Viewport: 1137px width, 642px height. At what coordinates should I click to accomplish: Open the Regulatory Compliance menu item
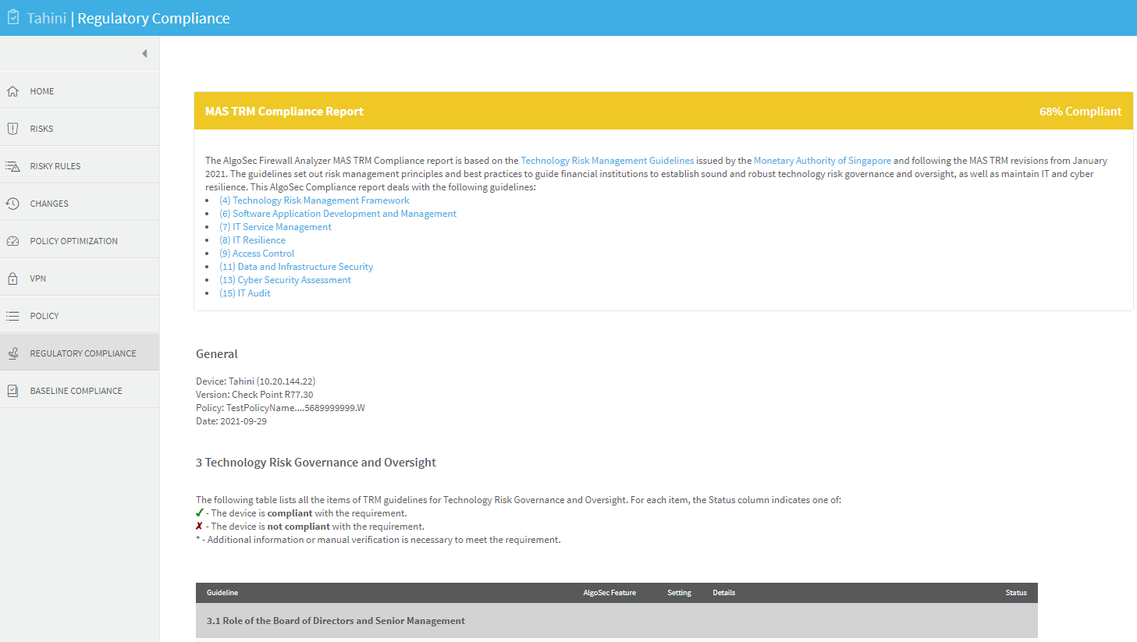pos(83,353)
